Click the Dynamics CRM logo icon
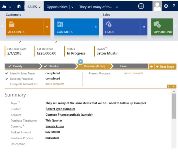The image size is (178, 152). click(x=4, y=6)
